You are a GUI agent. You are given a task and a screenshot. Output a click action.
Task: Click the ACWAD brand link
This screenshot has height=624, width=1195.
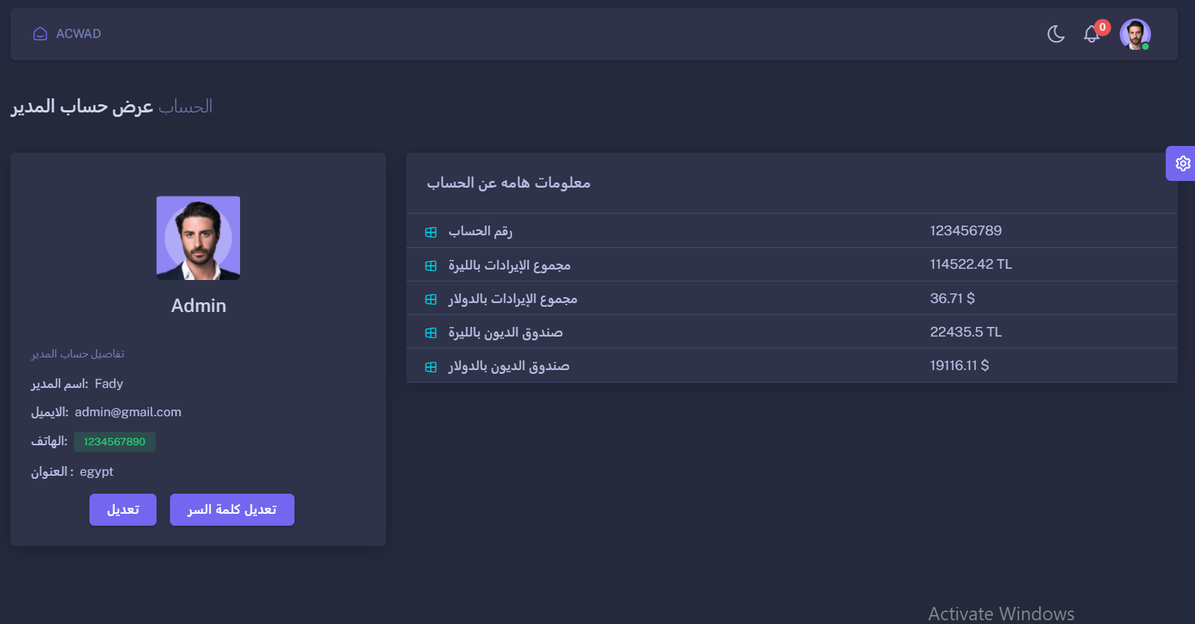click(x=78, y=34)
